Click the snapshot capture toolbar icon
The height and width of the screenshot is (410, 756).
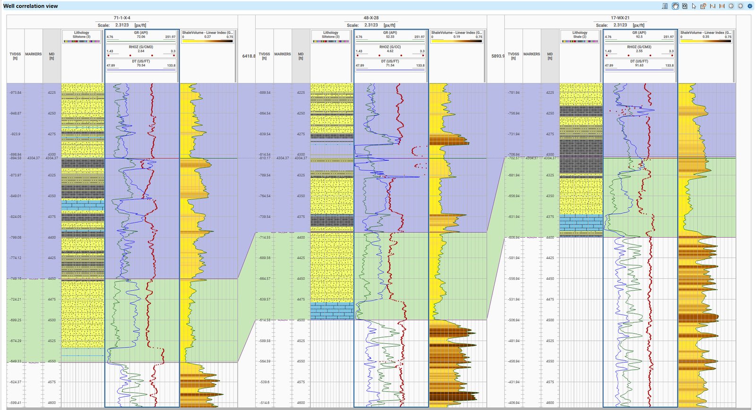684,6
